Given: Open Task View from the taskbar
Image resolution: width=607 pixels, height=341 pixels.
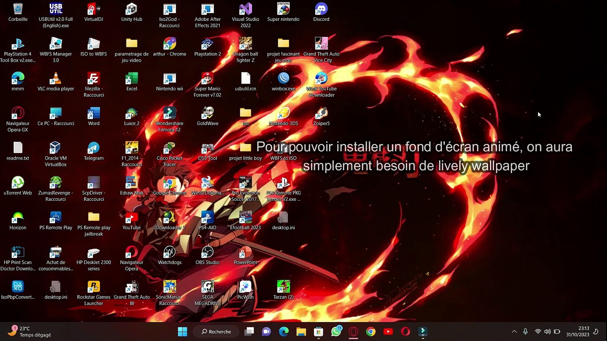Looking at the screenshot, I should 249,332.
